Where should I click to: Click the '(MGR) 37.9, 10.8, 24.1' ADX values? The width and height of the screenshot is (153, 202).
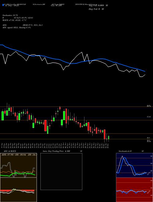(32, 25)
